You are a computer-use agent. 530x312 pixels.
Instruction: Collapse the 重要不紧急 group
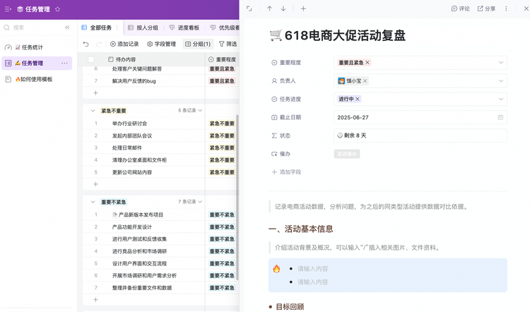pyautogui.click(x=93, y=202)
